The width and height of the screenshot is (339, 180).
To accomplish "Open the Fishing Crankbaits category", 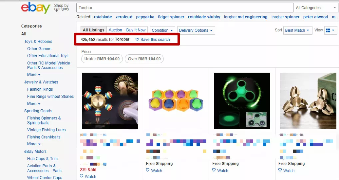I will [44, 137].
